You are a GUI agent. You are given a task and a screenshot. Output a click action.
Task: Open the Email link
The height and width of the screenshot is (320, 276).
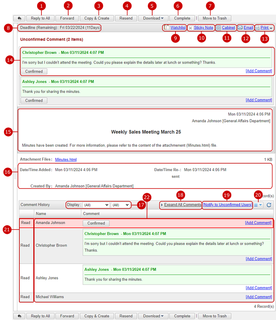point(248,28)
